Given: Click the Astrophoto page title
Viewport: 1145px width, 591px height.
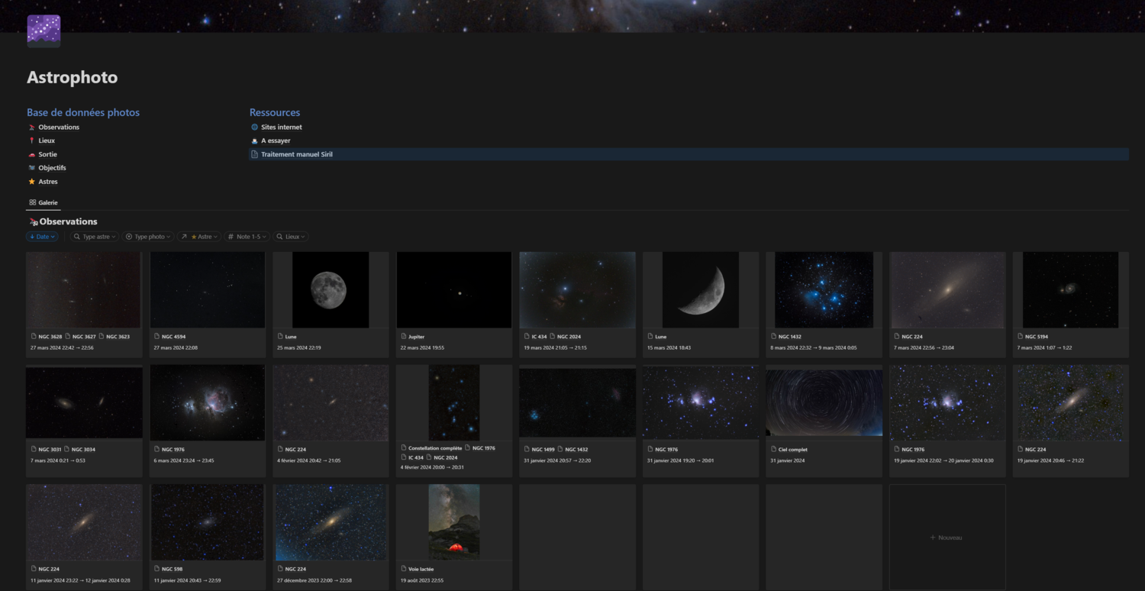Looking at the screenshot, I should click(73, 77).
